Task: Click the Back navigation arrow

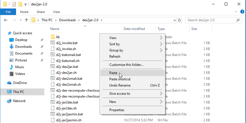Action: pyautogui.click(x=6, y=20)
